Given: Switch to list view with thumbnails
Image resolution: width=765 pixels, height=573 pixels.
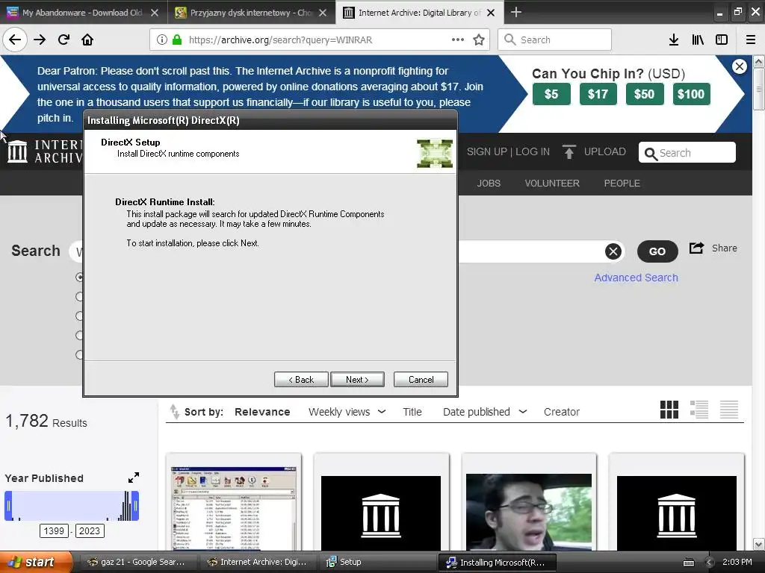Looking at the screenshot, I should point(699,410).
